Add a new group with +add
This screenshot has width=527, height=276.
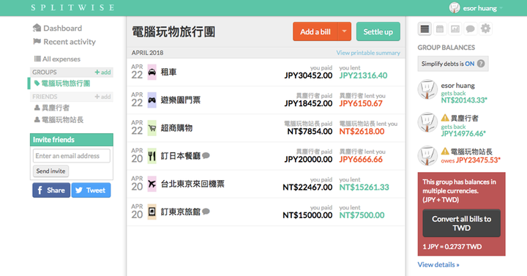[102, 72]
